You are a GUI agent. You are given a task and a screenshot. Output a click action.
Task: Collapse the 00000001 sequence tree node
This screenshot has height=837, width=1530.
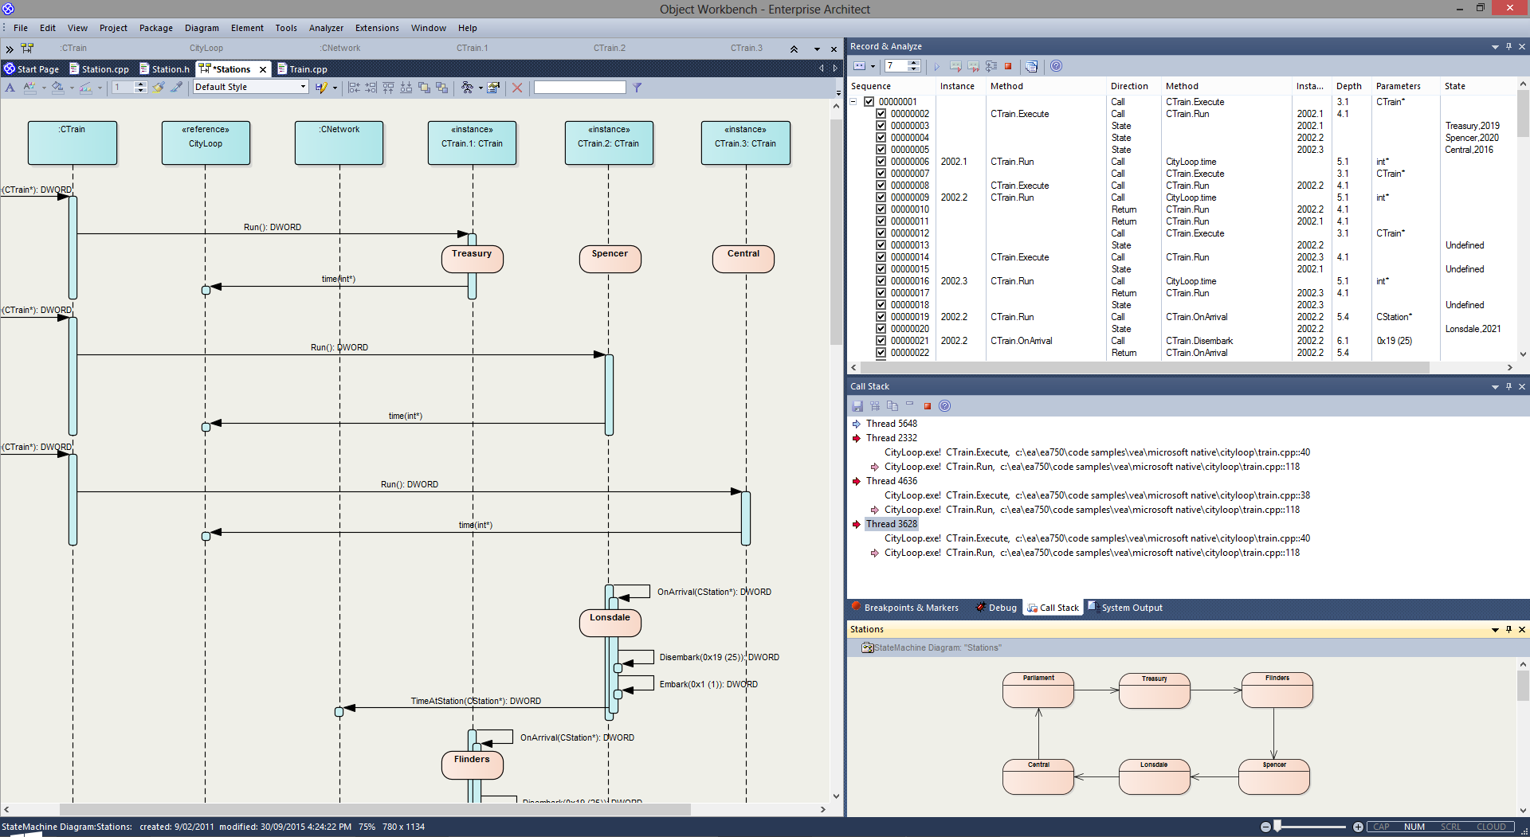(x=853, y=102)
